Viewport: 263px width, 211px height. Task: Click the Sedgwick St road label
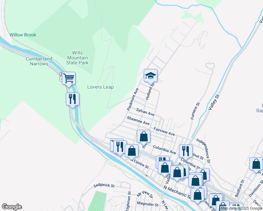point(104,185)
